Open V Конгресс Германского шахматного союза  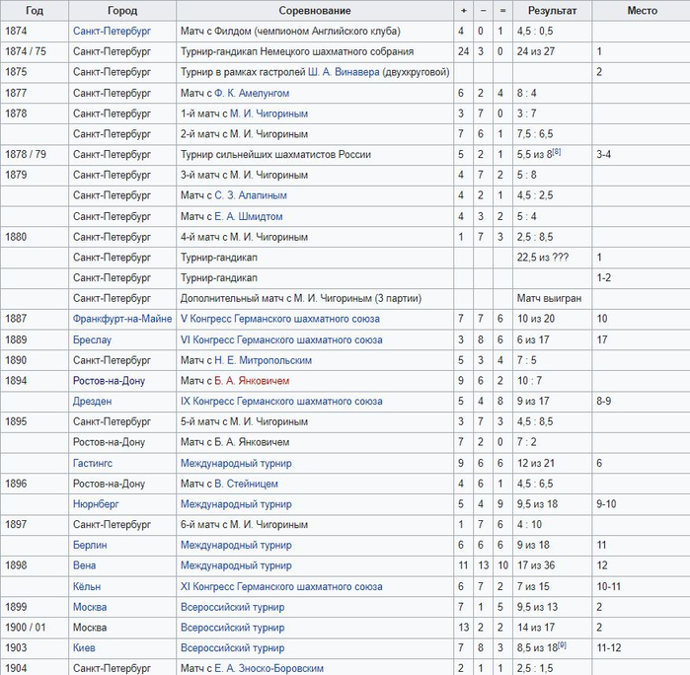click(x=280, y=319)
